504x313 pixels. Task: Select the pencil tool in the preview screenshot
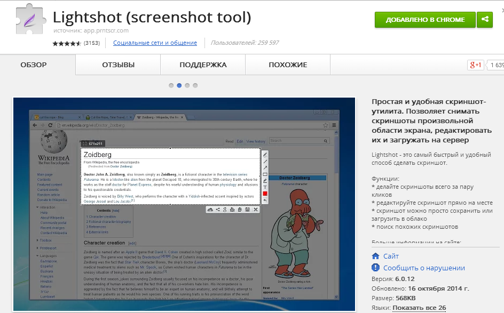[x=265, y=155]
